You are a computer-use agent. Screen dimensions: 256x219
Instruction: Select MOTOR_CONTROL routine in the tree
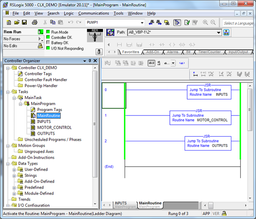coord(54,128)
